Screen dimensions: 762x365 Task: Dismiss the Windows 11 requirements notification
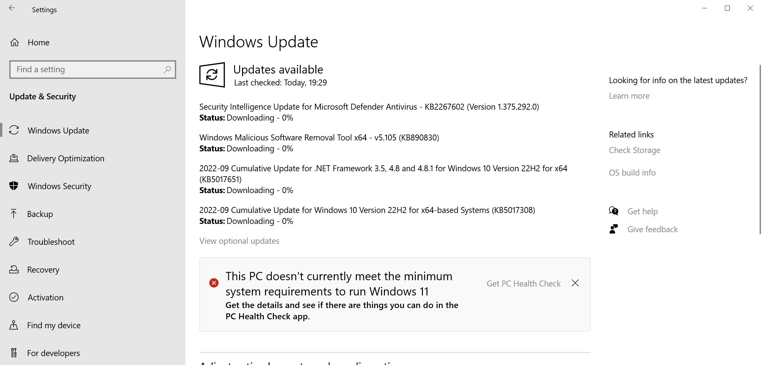point(575,283)
